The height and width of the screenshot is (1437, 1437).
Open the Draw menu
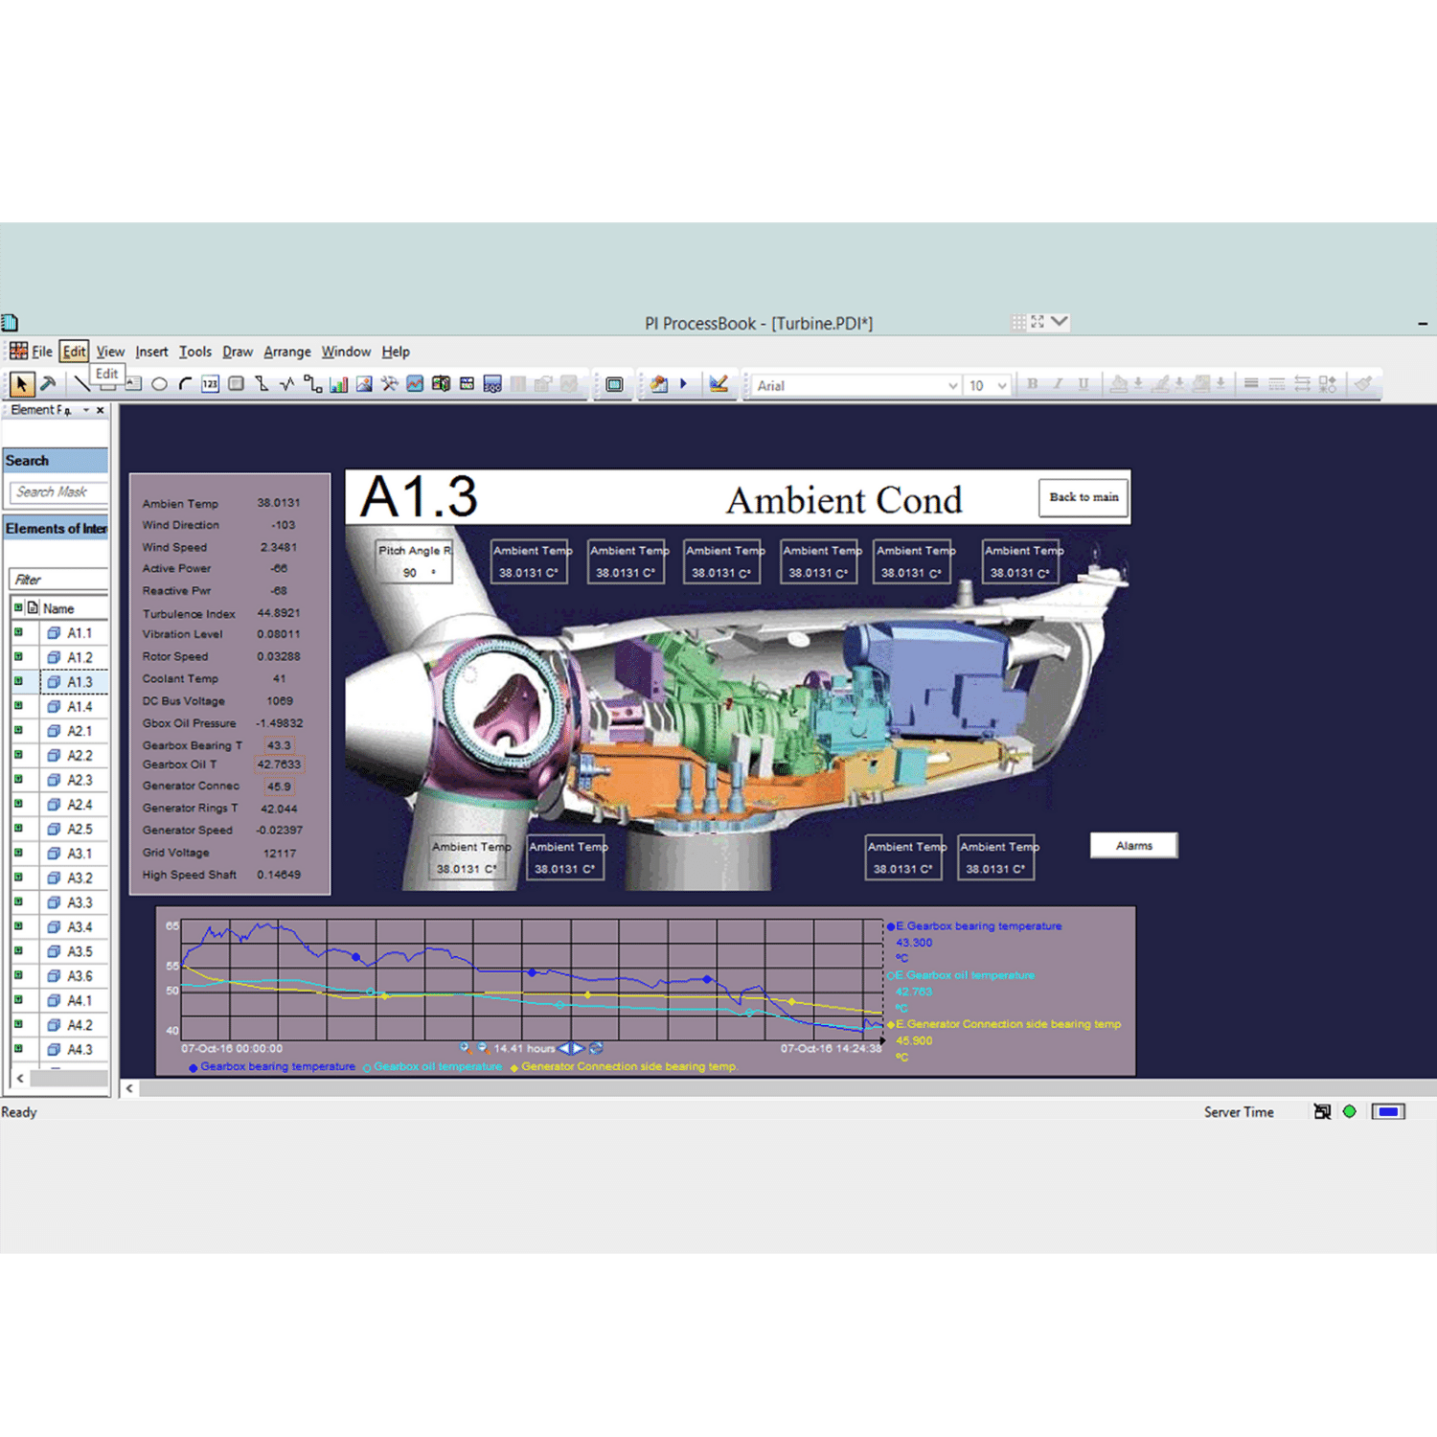[x=238, y=352]
